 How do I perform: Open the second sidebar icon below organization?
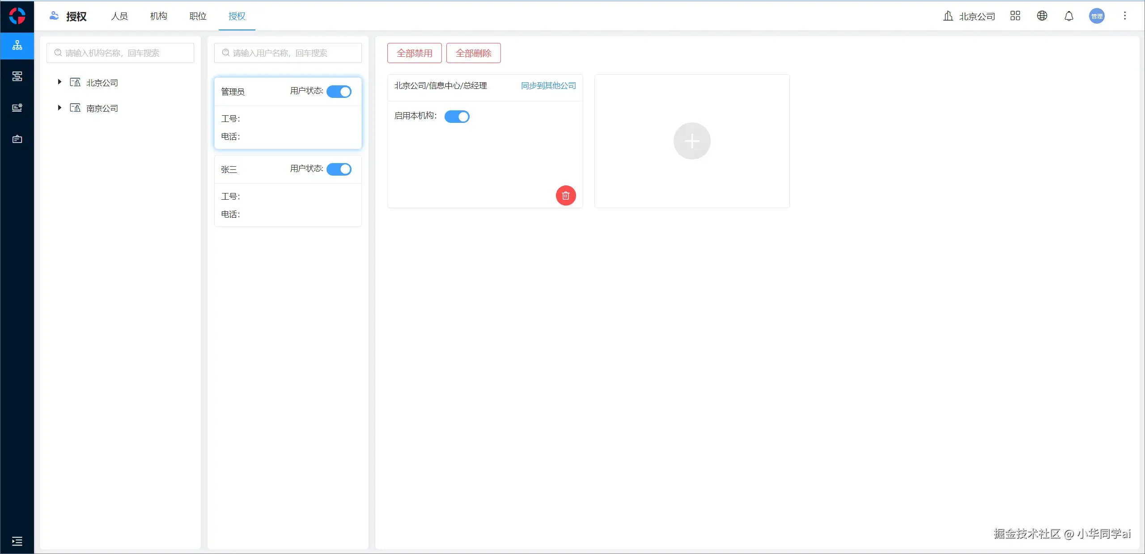17,76
